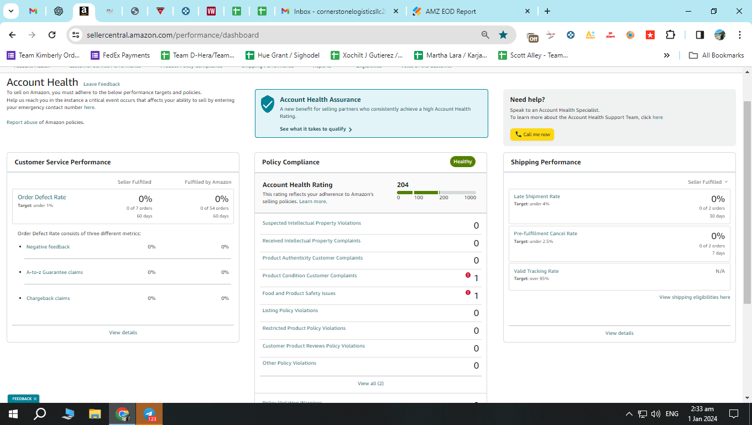Open Negative feedback metric link
The height and width of the screenshot is (425, 752).
click(x=48, y=247)
